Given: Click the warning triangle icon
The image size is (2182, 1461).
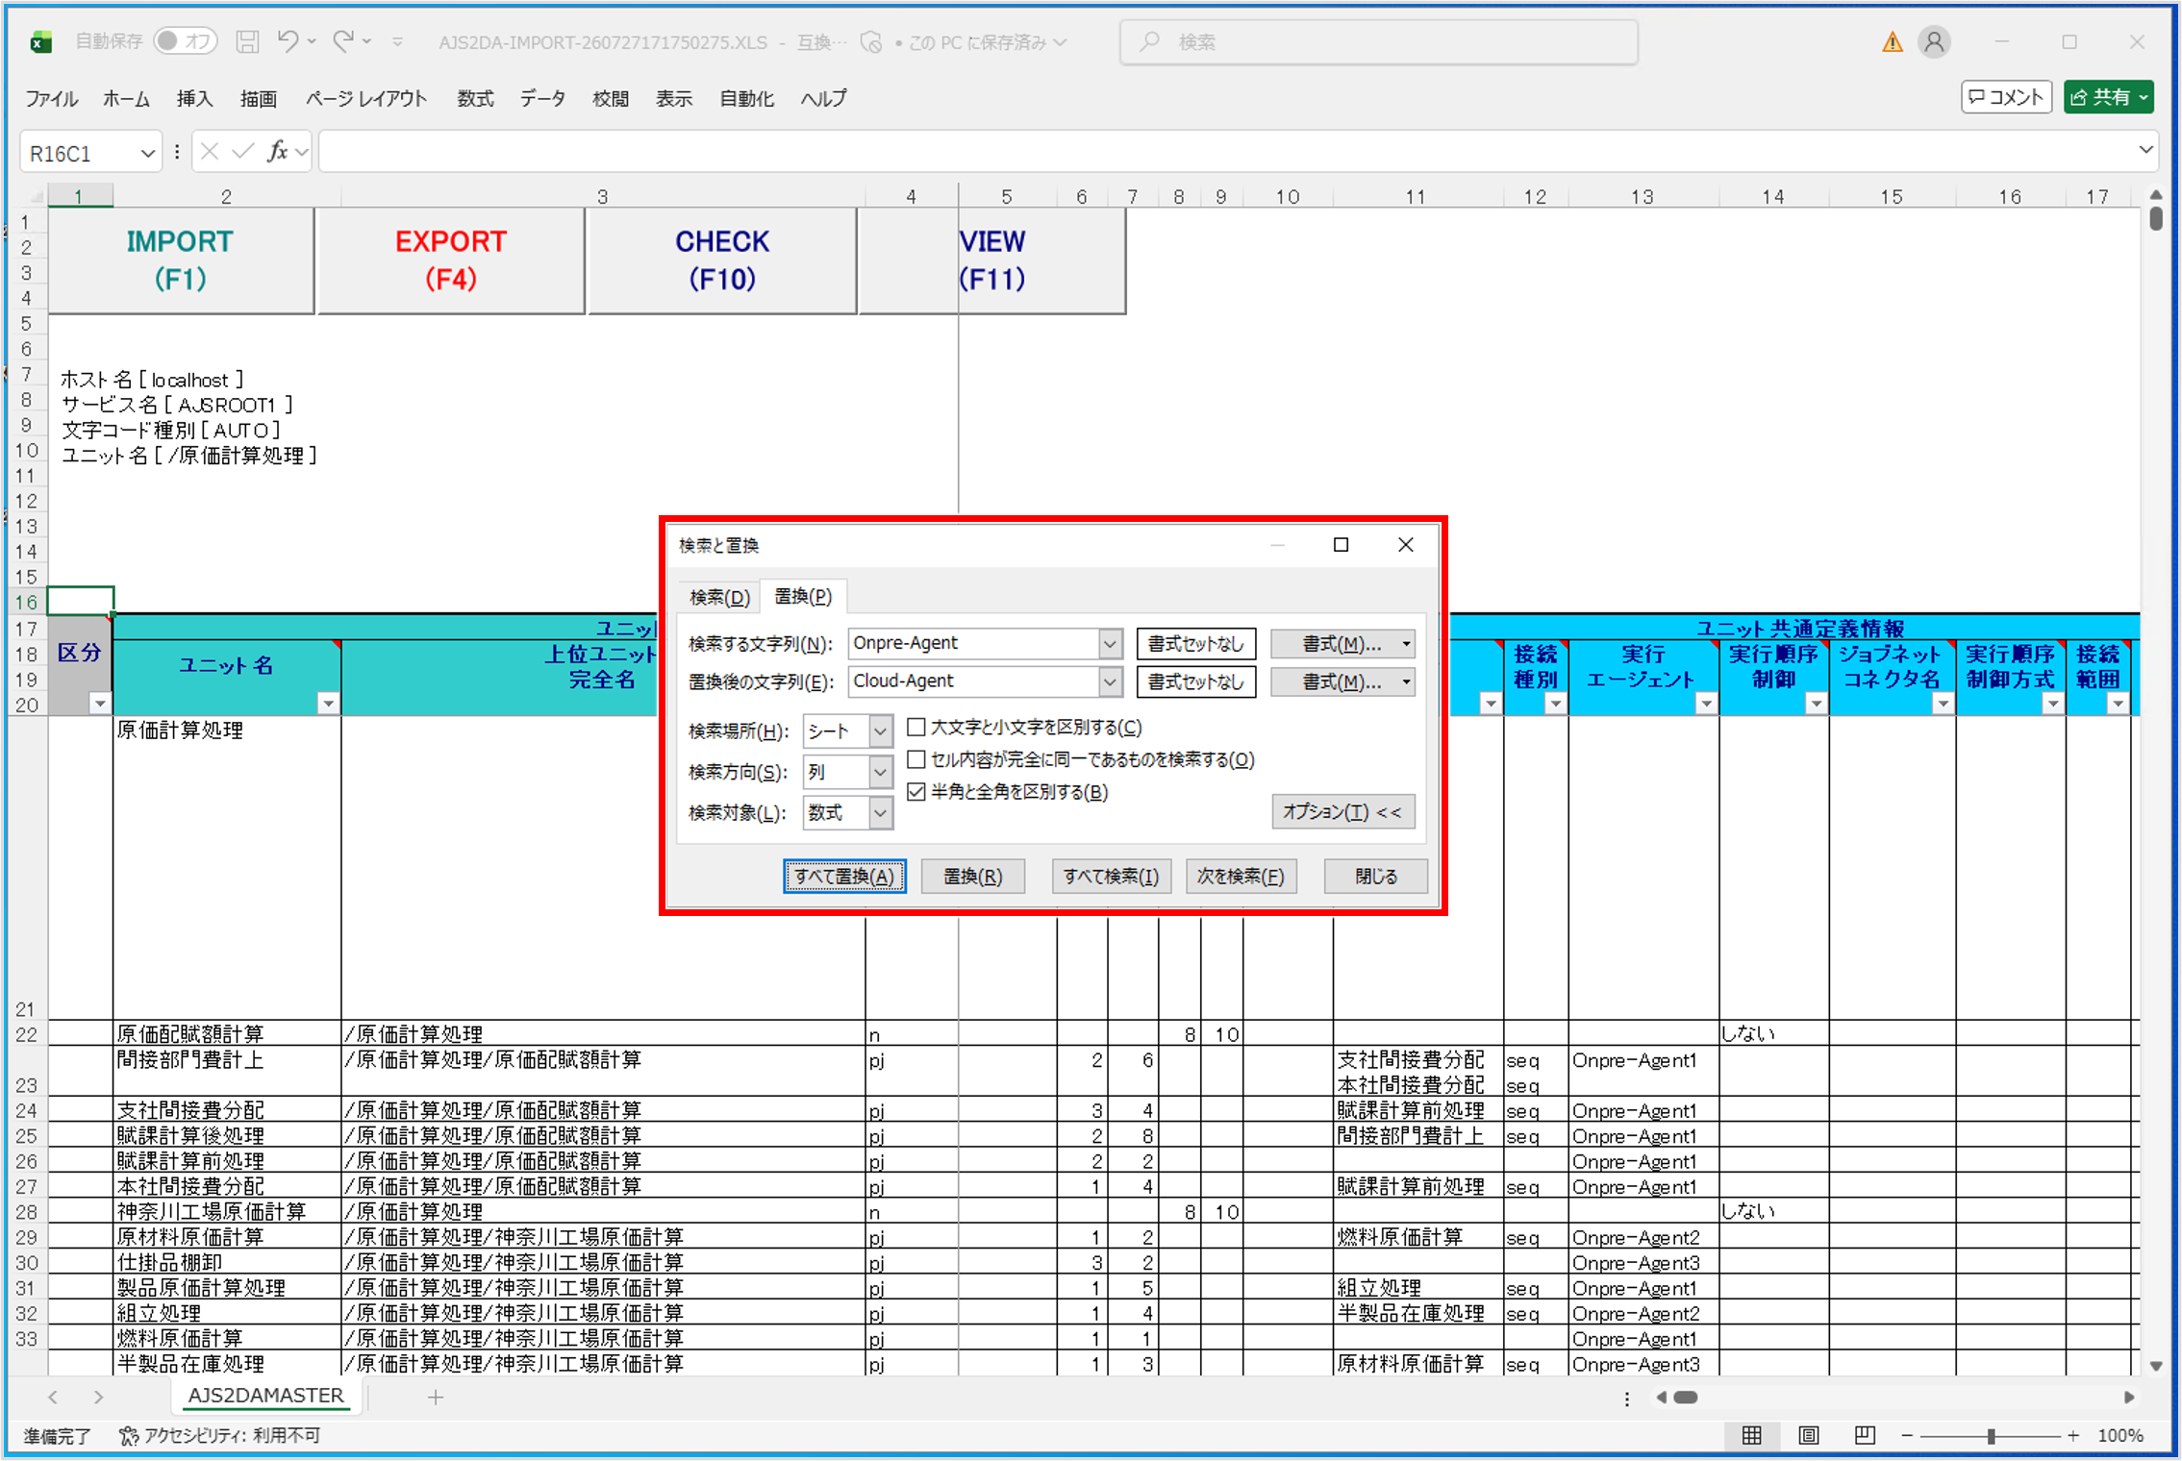Looking at the screenshot, I should (1892, 42).
